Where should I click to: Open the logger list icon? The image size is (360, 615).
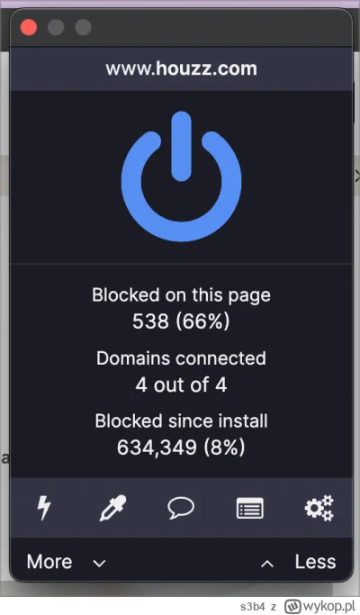click(x=250, y=509)
